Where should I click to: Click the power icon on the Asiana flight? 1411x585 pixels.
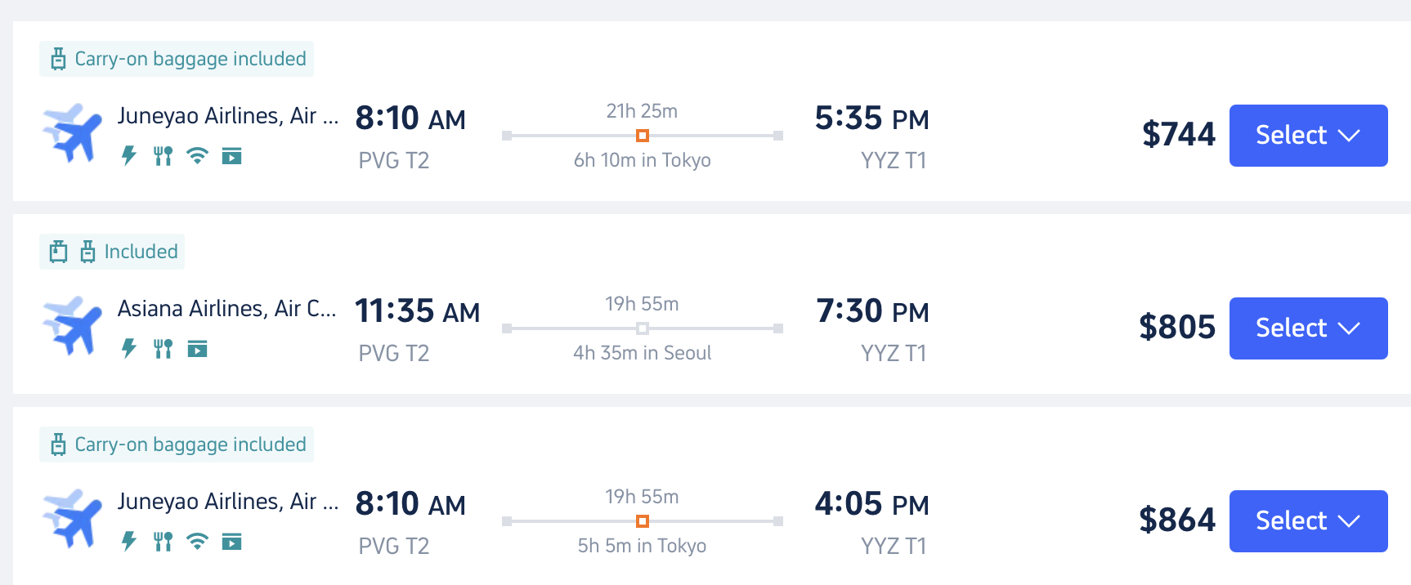coord(129,349)
